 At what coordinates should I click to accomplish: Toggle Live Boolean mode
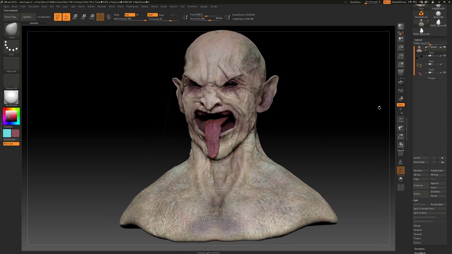44,17
